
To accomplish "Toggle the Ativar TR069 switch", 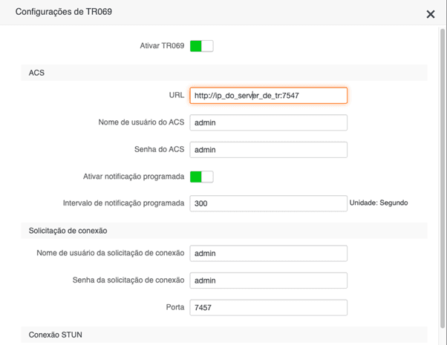I will (201, 46).
